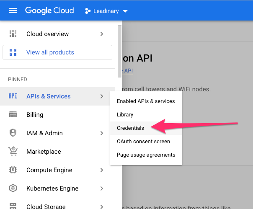Screen dimensions: 253x209
Task: Open Cloud overview menu item
Action: [58, 34]
